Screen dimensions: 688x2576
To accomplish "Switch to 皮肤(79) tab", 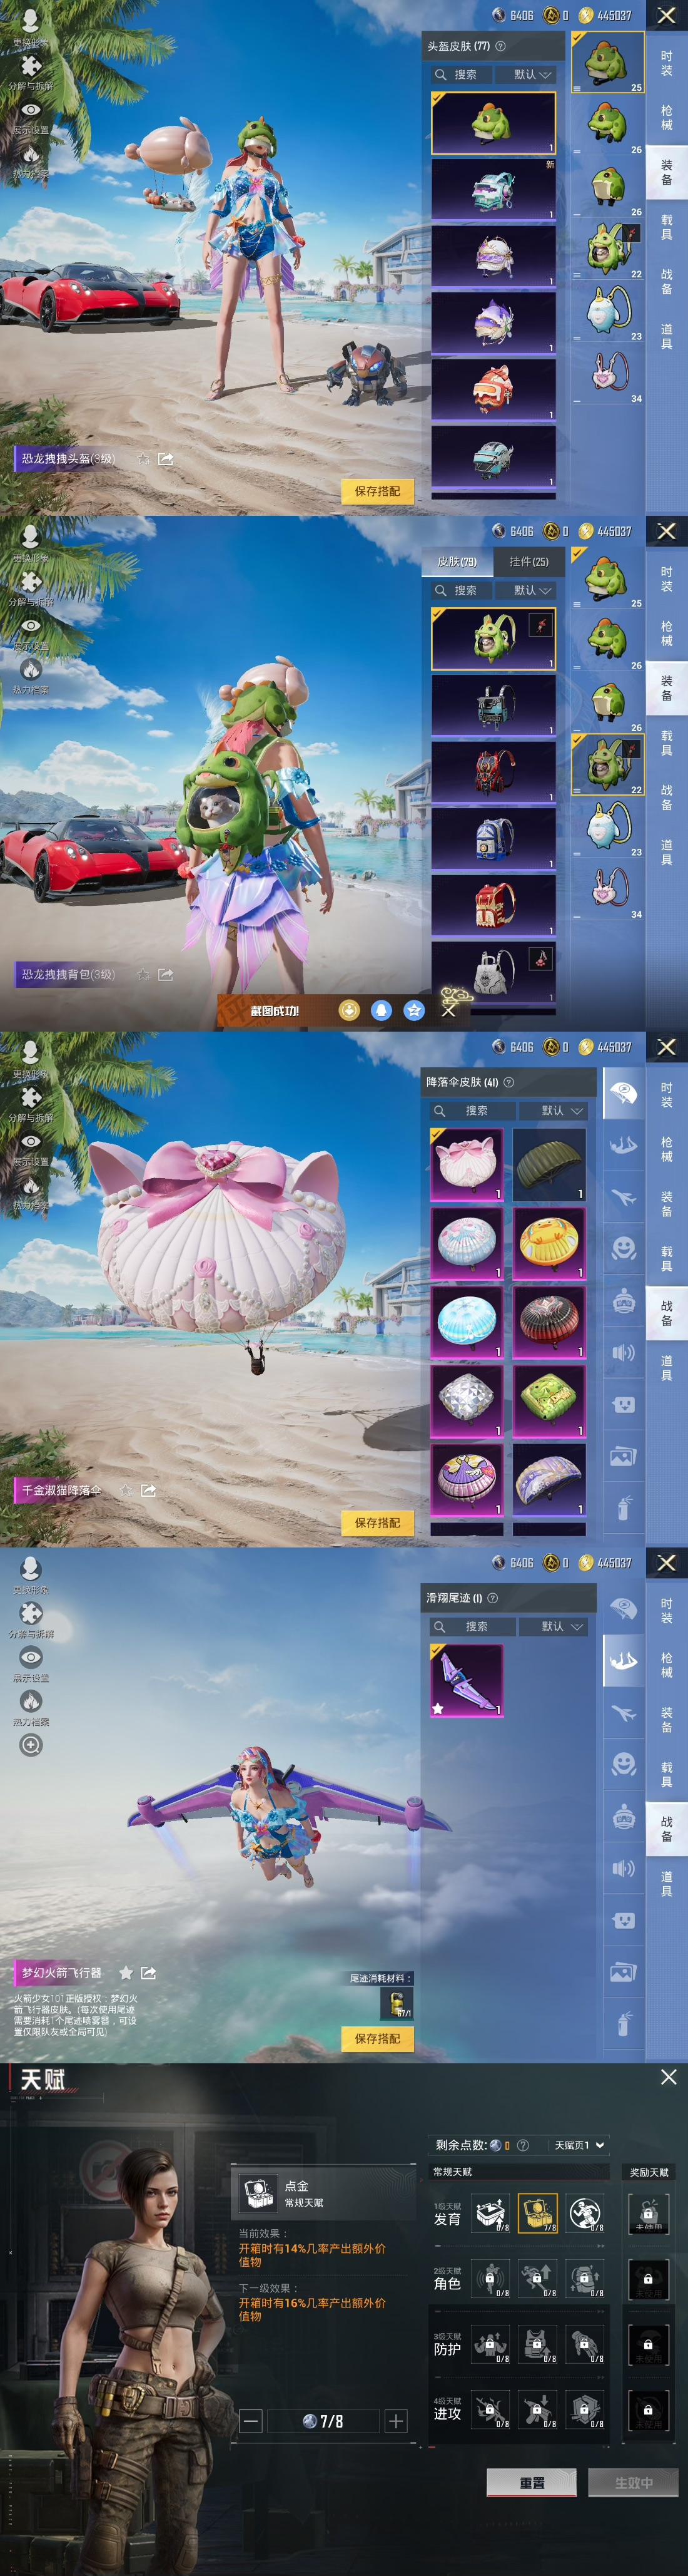I will (x=457, y=561).
